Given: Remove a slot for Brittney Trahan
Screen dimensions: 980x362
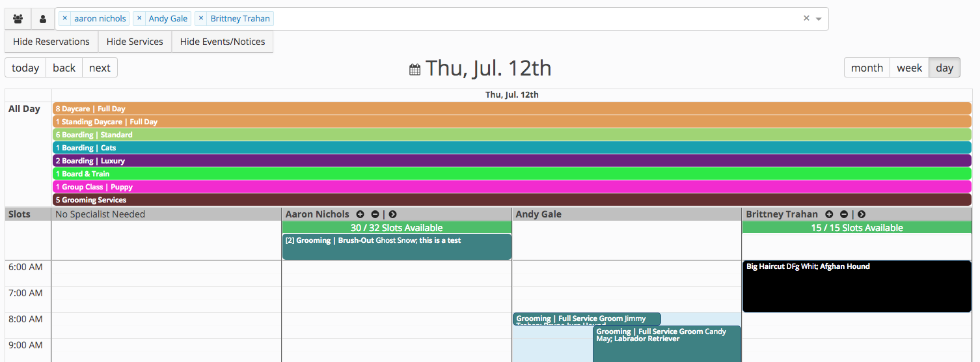Looking at the screenshot, I should pos(843,214).
